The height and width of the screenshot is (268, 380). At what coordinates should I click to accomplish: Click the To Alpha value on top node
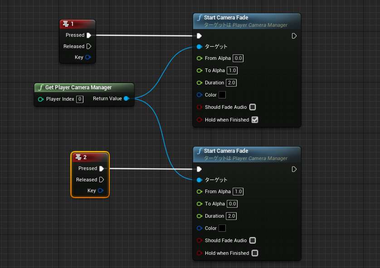click(232, 70)
